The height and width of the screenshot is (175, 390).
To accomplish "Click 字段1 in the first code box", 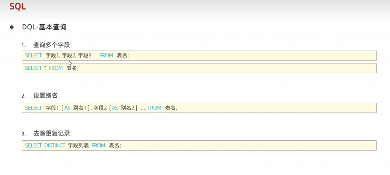I will tap(52, 56).
